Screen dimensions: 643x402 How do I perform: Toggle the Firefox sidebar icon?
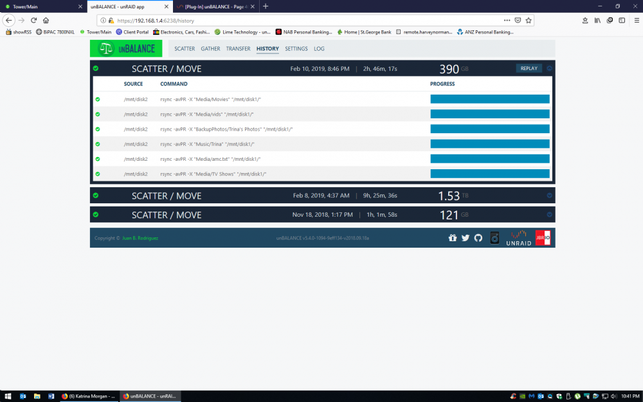coord(622,21)
